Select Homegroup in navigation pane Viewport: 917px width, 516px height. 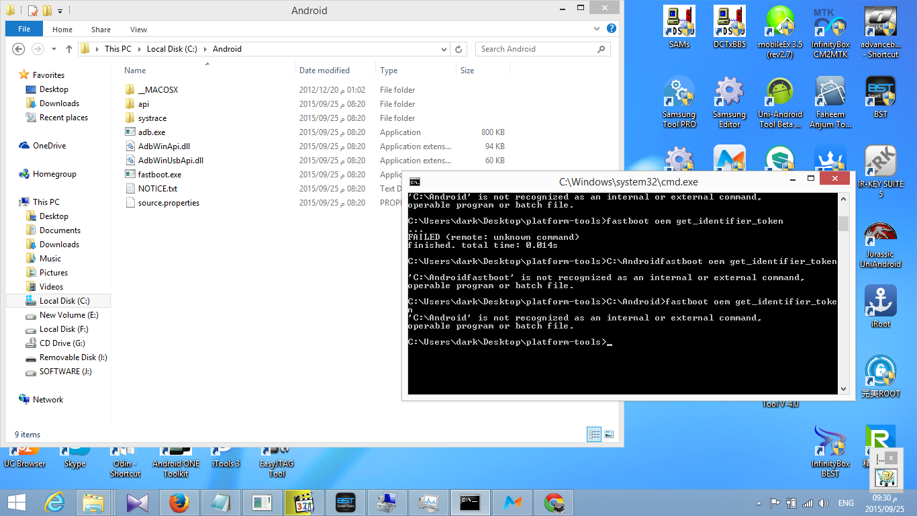coord(54,174)
